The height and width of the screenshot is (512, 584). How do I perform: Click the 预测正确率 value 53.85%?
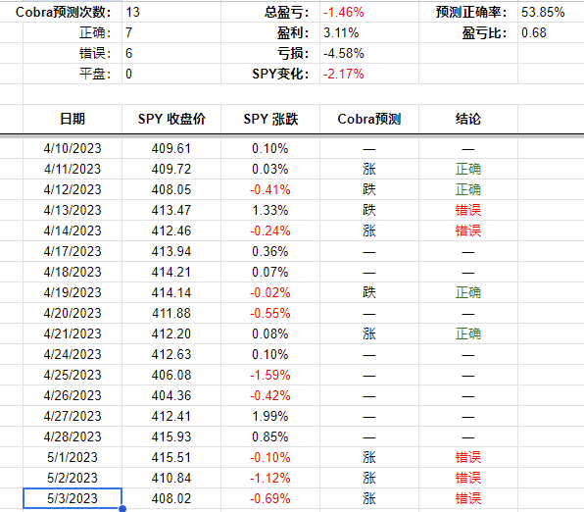pyautogui.click(x=543, y=13)
